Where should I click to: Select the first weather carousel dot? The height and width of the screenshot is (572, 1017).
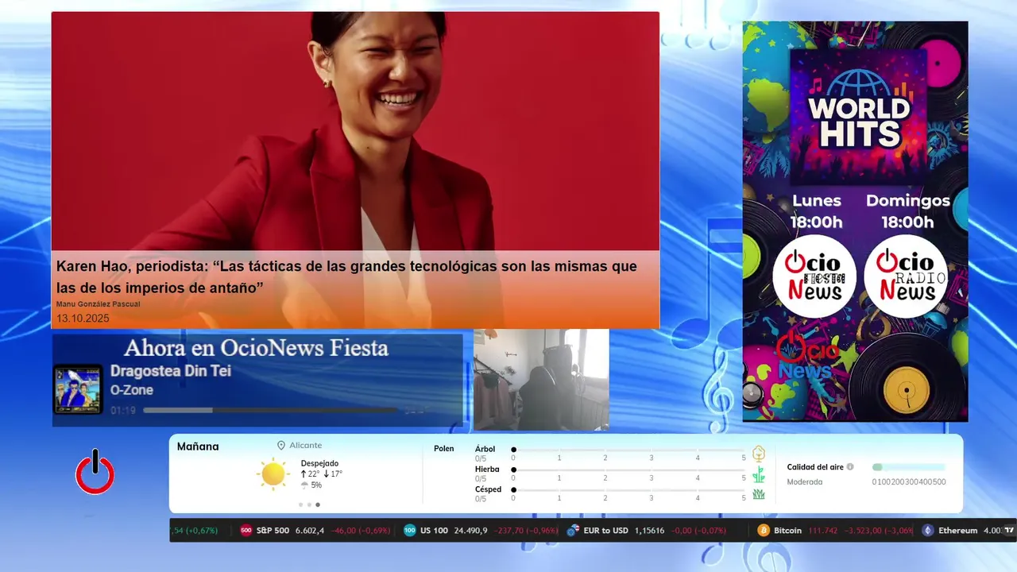tap(300, 504)
